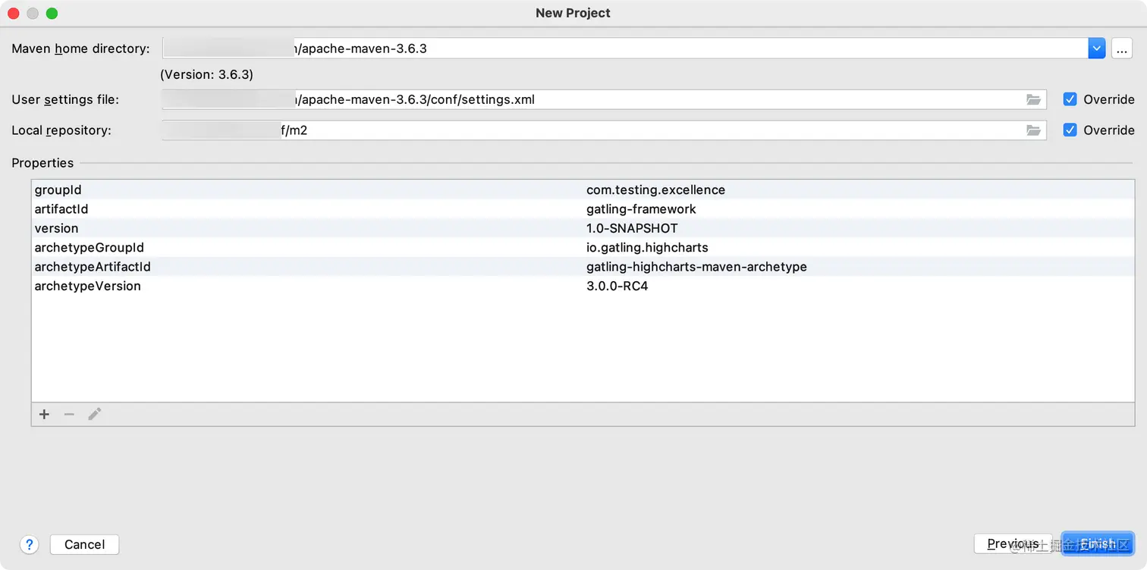Click the value 1.0-SNAPSHOT

coord(632,228)
